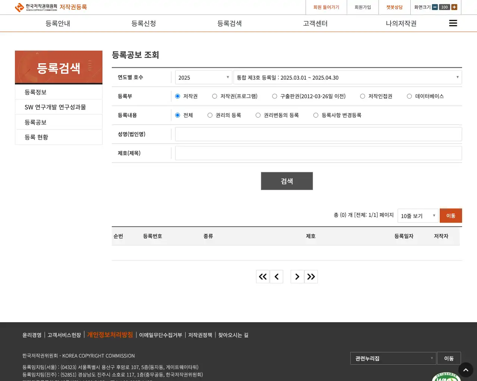Click the 제호 column header
This screenshot has width=477, height=381.
click(x=311, y=236)
